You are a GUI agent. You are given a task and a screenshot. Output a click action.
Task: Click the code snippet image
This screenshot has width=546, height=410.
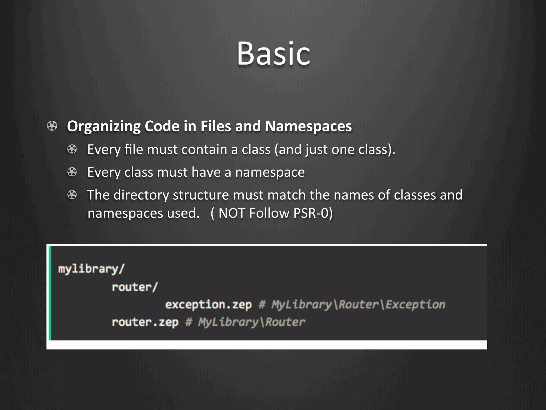tap(267, 297)
